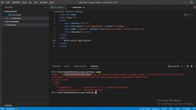Open the Edit menu
This screenshot has width=196, height=110.
8,2
